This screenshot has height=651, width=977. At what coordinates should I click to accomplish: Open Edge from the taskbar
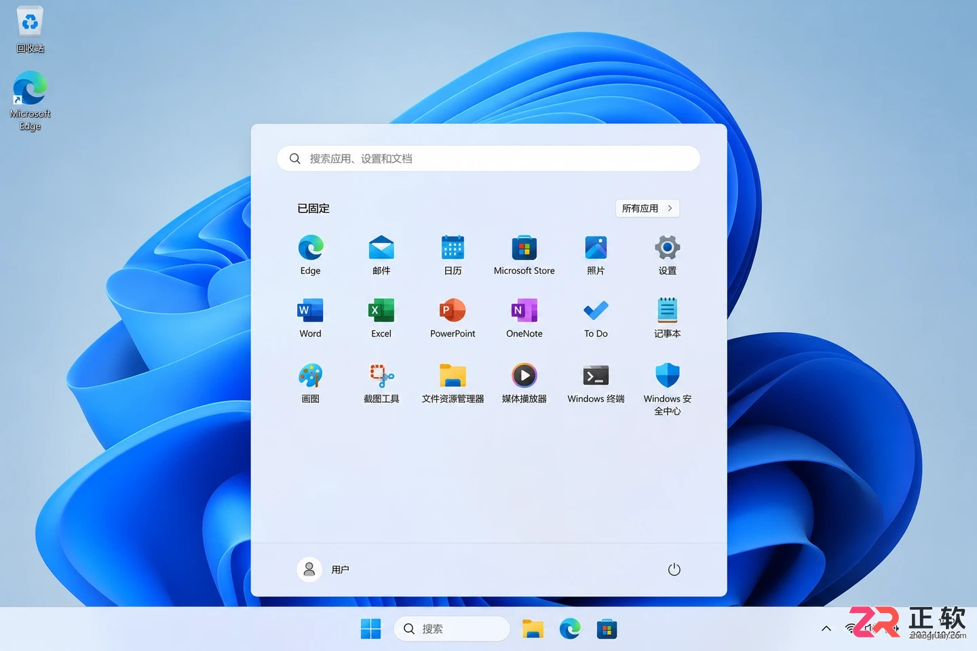[570, 629]
